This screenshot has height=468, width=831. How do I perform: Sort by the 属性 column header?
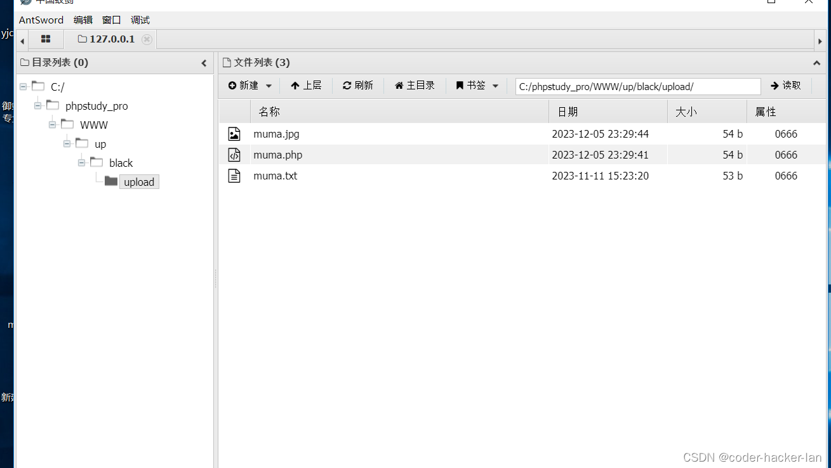pos(787,112)
